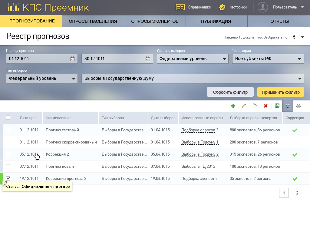This screenshot has width=310, height=233.
Task: Select page 1 in pagination
Action: click(x=284, y=193)
